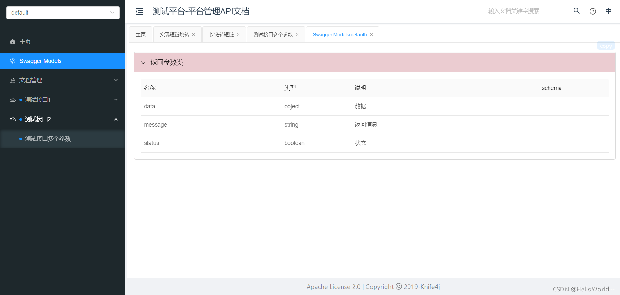Image resolution: width=620 pixels, height=295 pixels.
Task: Click the 测试接口2 sidebar menu label
Action: coord(38,119)
